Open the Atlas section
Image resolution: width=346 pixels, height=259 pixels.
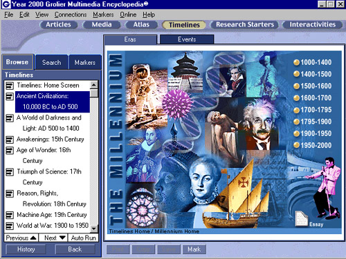[141, 25]
